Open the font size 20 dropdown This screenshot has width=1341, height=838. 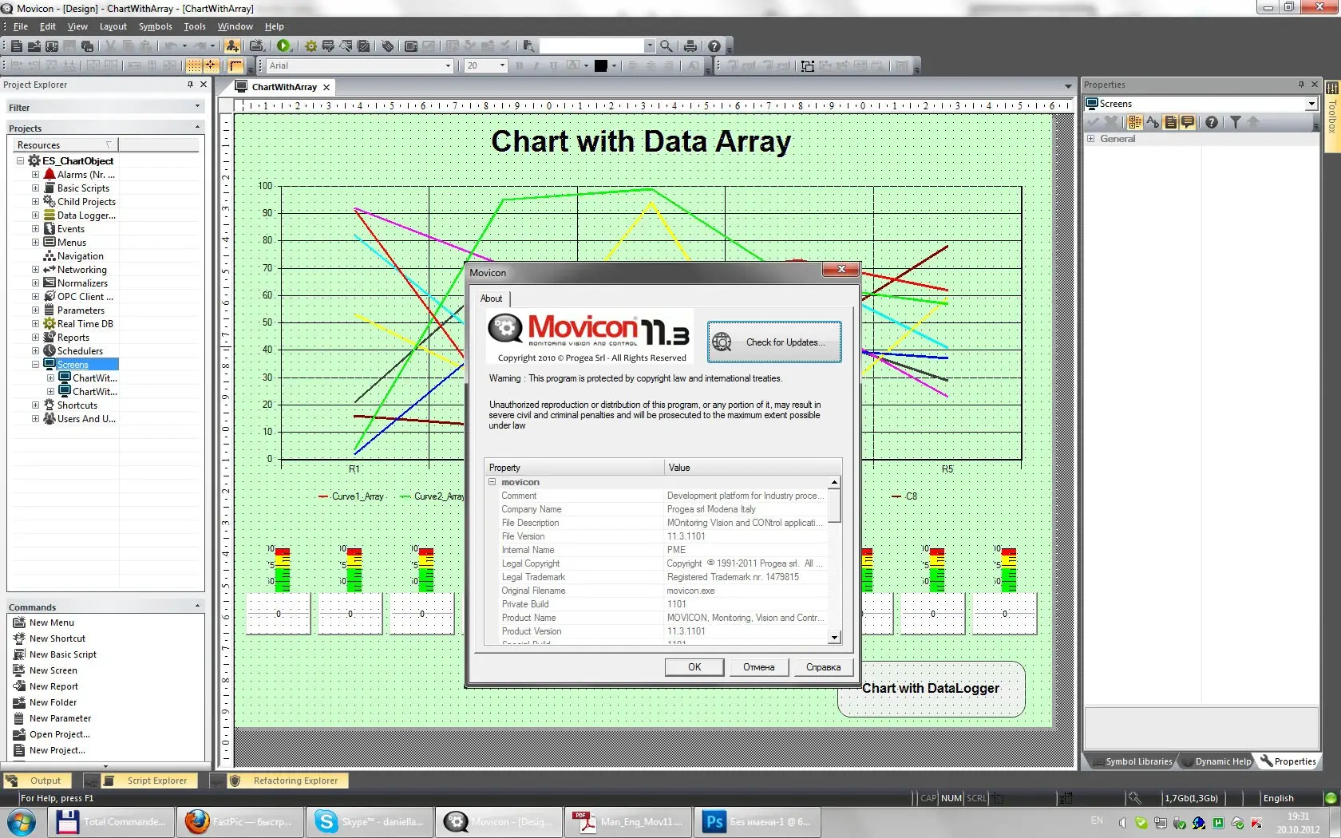pos(502,66)
